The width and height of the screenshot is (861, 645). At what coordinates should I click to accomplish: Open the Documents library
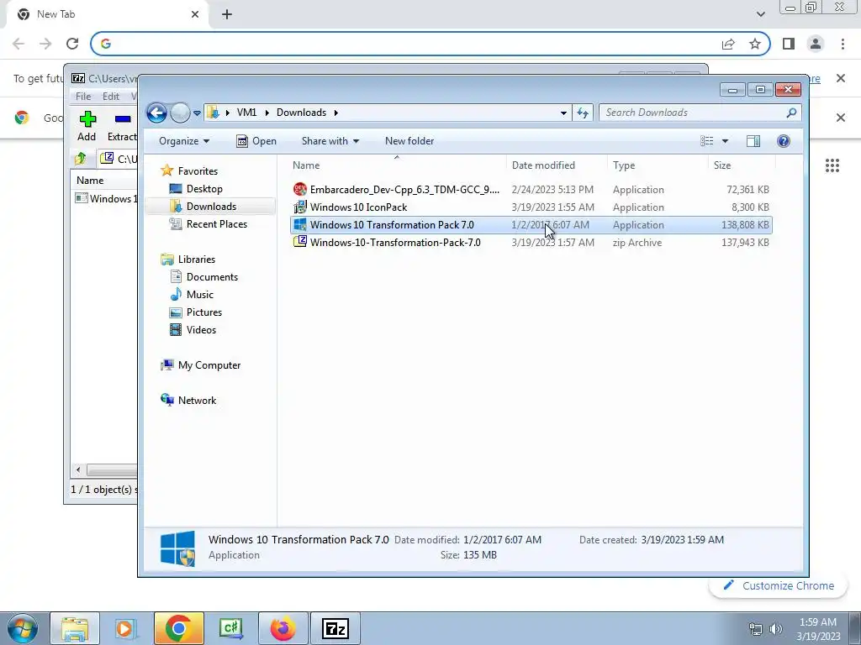212,277
